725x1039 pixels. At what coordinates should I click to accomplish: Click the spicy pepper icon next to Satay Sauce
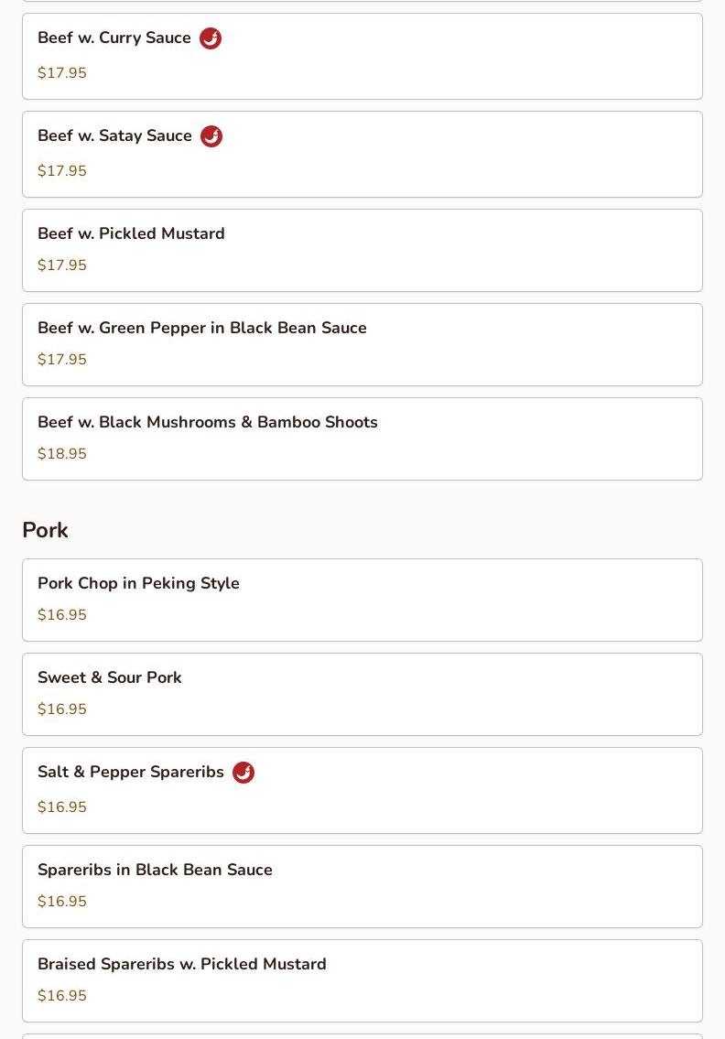coord(211,136)
